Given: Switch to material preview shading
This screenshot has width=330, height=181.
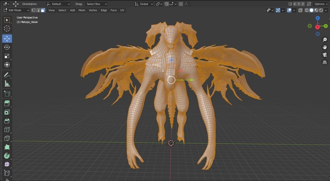Looking at the screenshot, I should [x=316, y=10].
